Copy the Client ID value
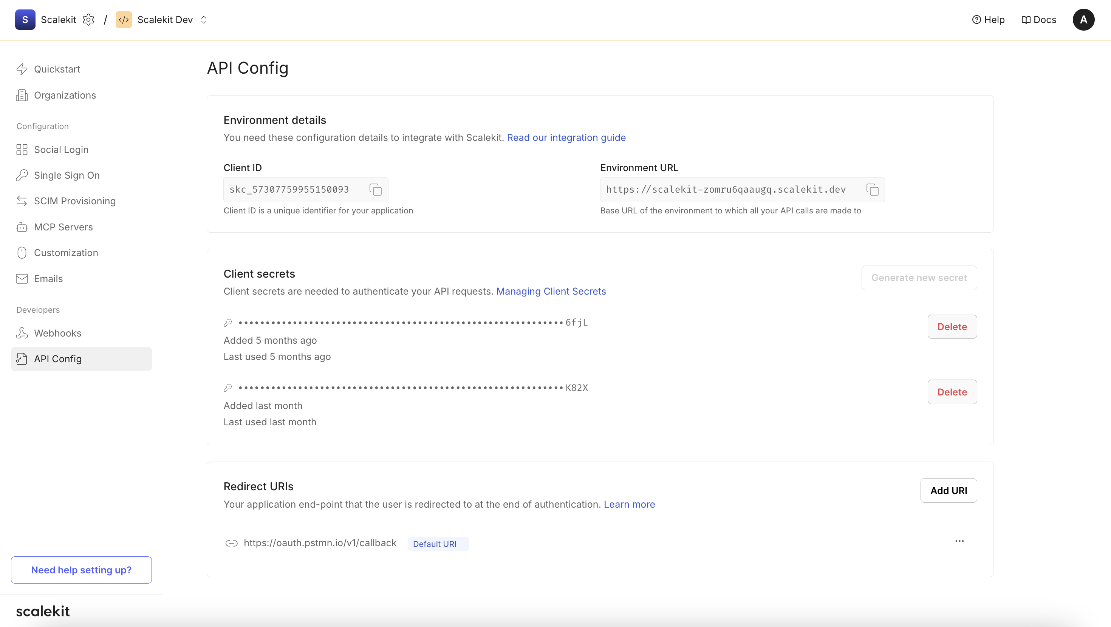The width and height of the screenshot is (1111, 627). coord(376,190)
